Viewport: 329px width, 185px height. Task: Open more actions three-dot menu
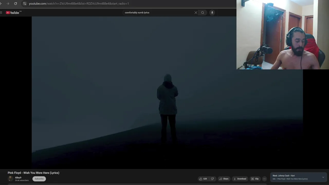[264, 179]
